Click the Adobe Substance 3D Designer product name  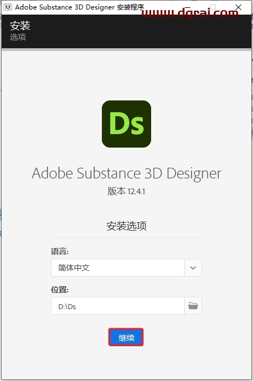127,173
